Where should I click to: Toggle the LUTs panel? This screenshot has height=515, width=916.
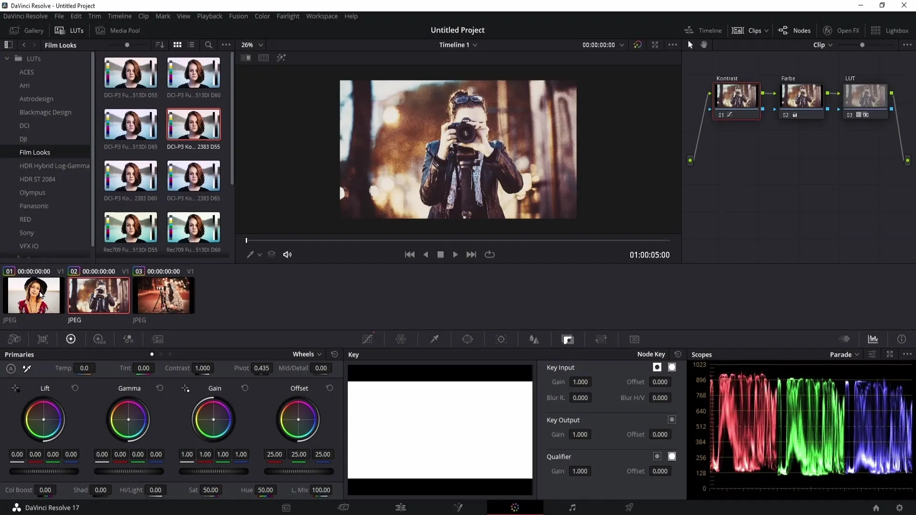tap(69, 31)
